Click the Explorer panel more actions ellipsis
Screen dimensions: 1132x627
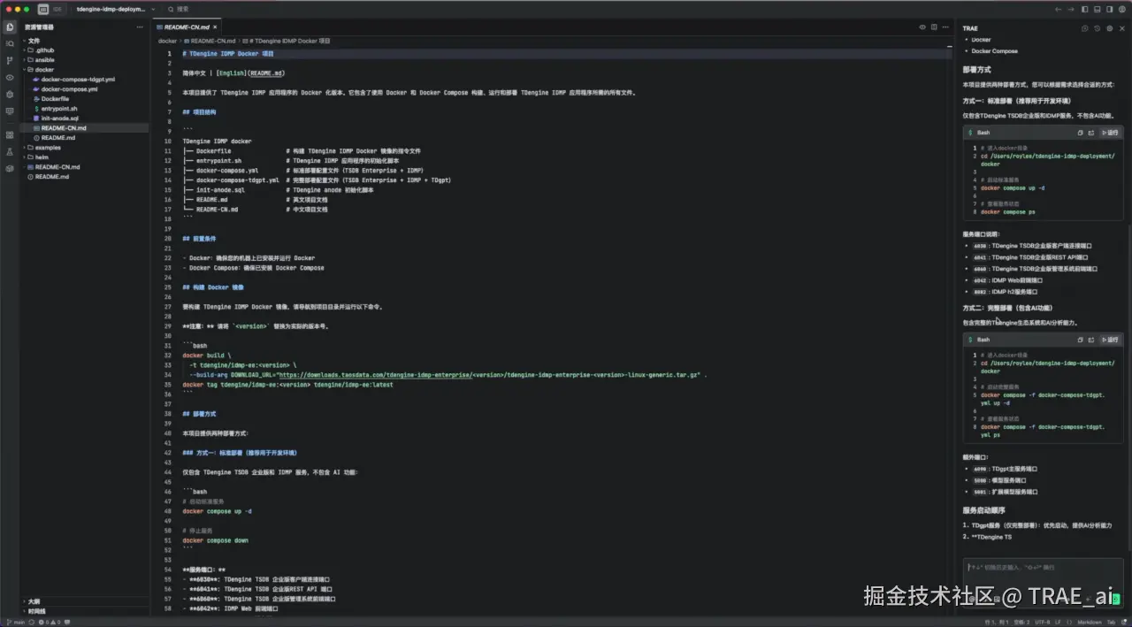pyautogui.click(x=139, y=27)
